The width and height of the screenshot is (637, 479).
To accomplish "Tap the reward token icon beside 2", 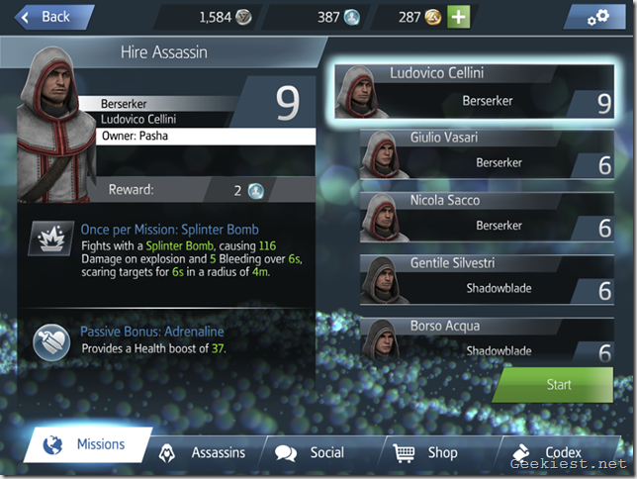I will point(256,190).
